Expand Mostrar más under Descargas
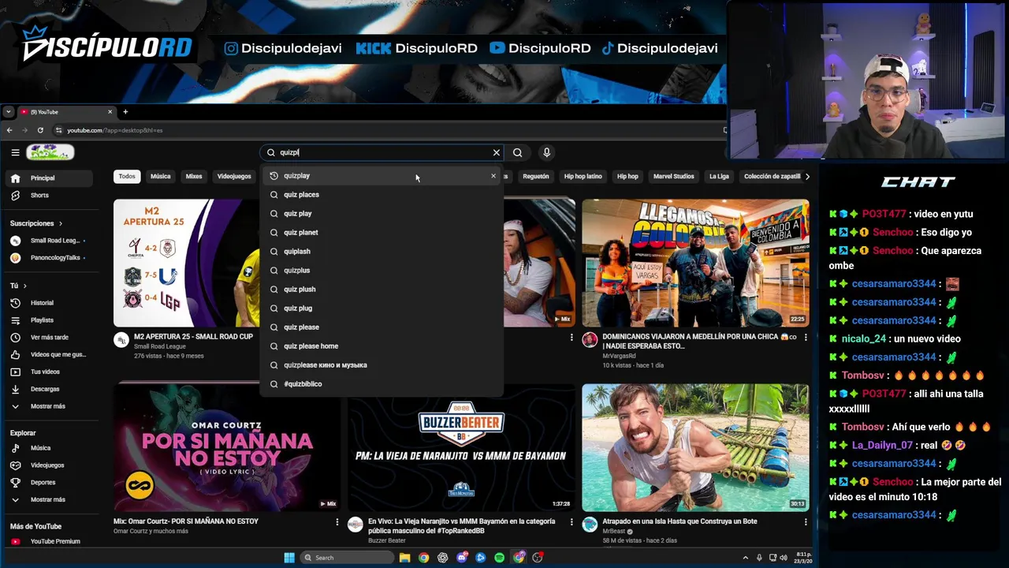The image size is (1009, 568). (47, 406)
